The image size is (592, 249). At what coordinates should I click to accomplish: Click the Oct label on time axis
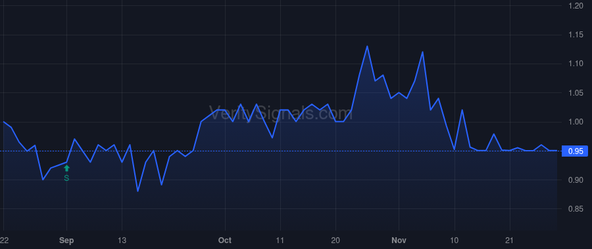pos(225,240)
